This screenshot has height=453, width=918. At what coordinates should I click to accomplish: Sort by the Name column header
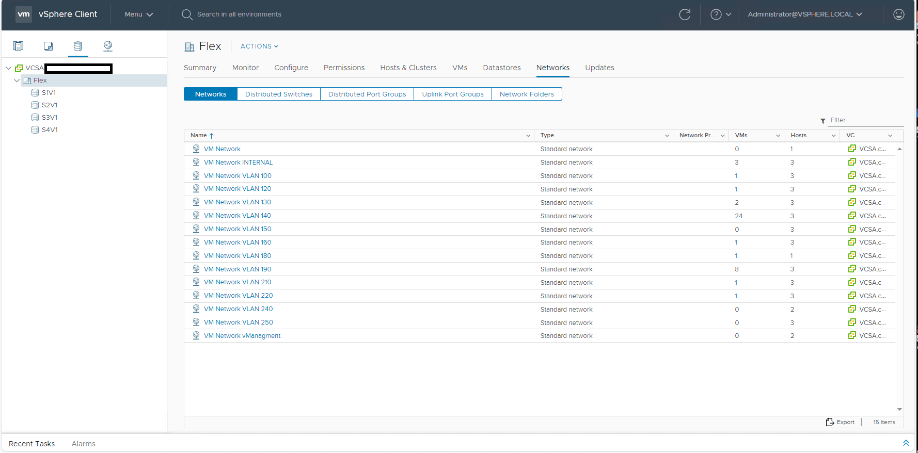202,136
